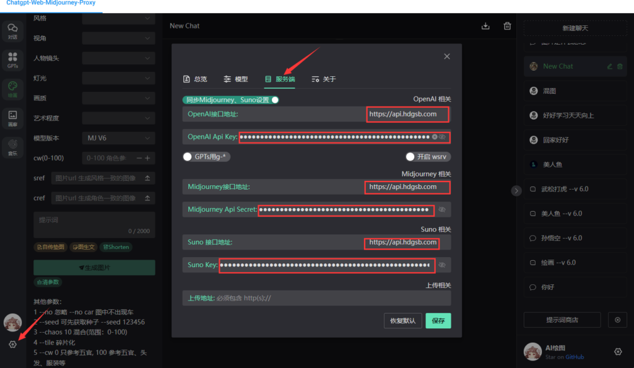Click the 保存 save button
The width and height of the screenshot is (634, 368).
tap(437, 320)
